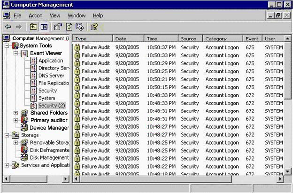Screen dimensions: 293x193
Task: Click the Forward arrow toolbar button
Action: click(x=18, y=27)
